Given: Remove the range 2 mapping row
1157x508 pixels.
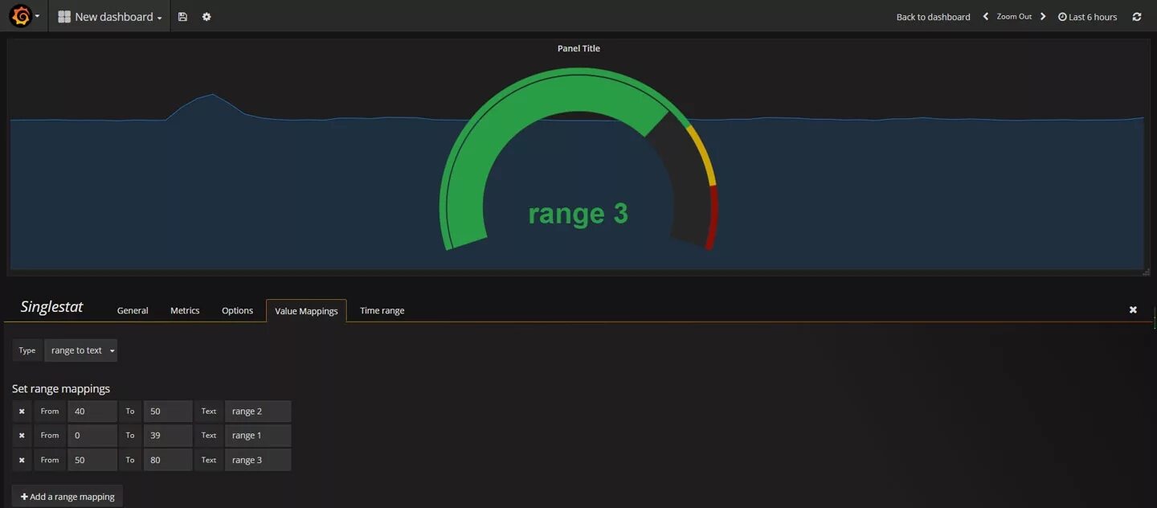Looking at the screenshot, I should point(22,412).
